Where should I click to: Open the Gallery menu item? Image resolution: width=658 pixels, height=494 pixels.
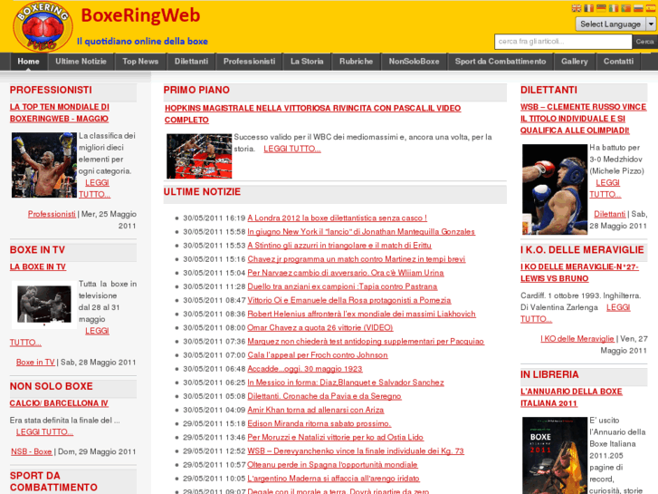tap(574, 62)
